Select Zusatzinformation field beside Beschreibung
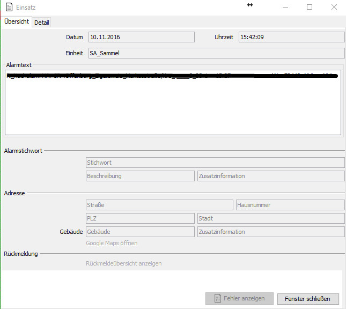This screenshot has height=309, width=346. pyautogui.click(x=271, y=176)
